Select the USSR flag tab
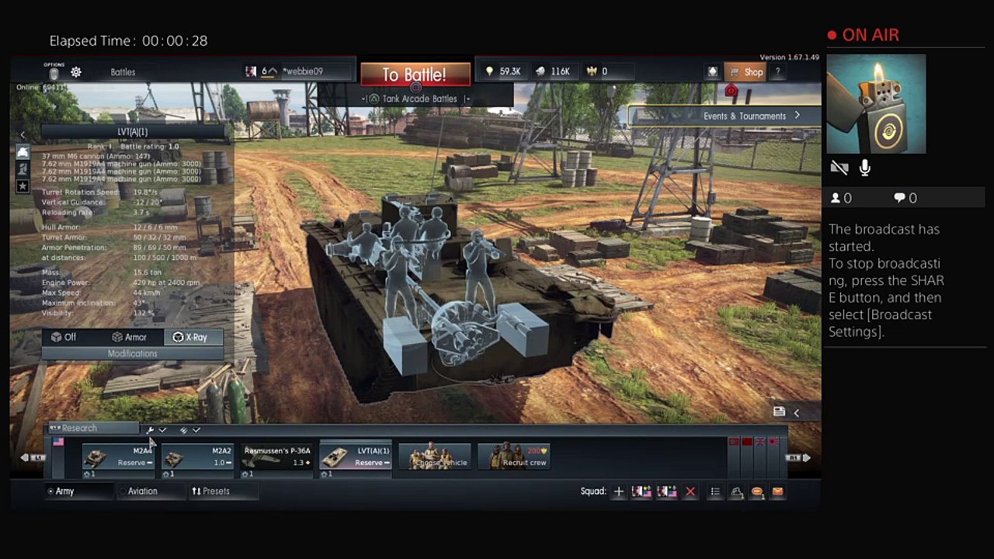Screen dimensions: 994x559 747,442
